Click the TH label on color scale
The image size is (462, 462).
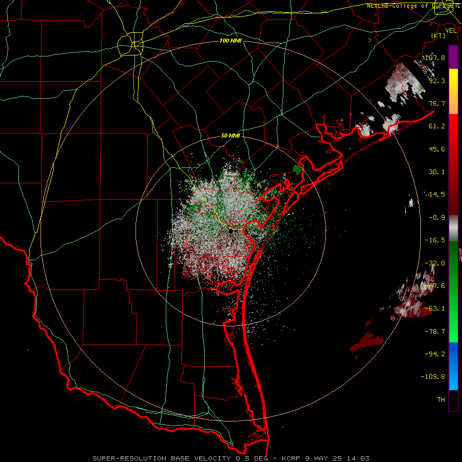pyautogui.click(x=441, y=400)
